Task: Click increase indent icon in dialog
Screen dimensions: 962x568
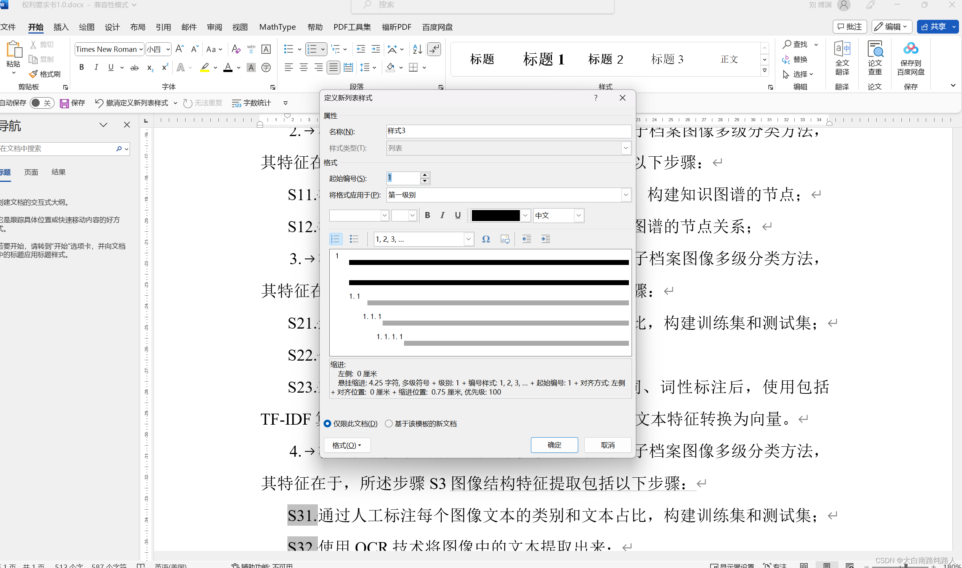Action: click(546, 239)
